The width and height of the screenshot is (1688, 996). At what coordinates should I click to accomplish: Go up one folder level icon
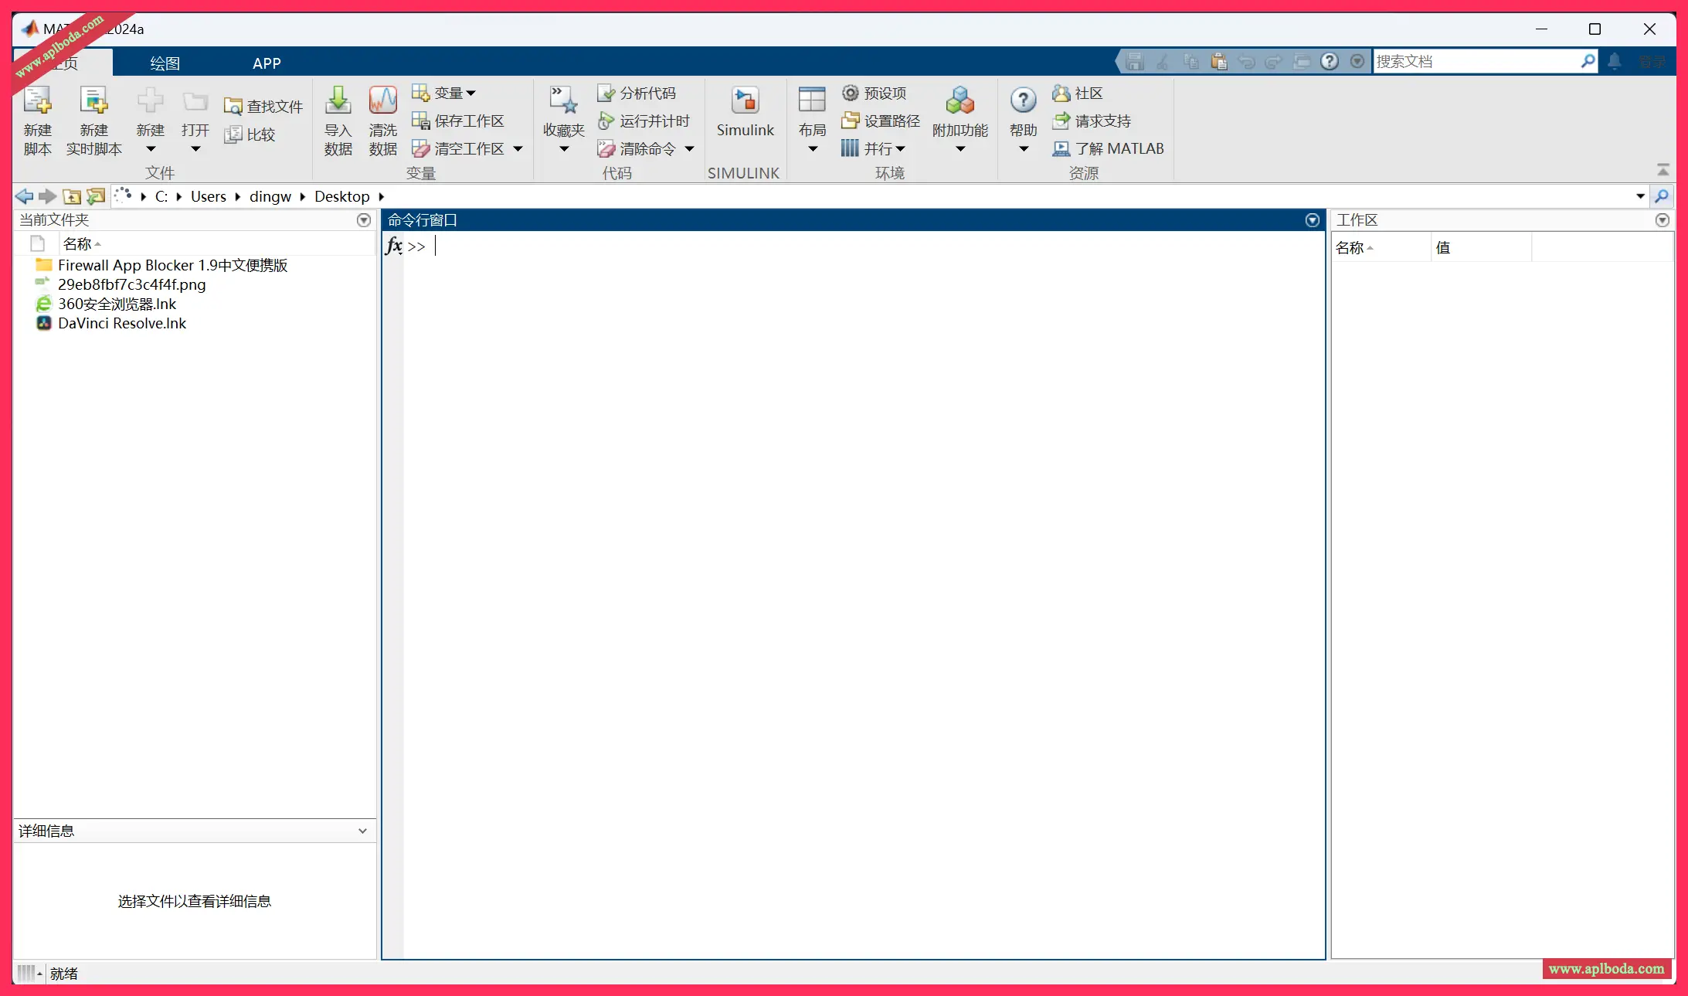(x=72, y=196)
